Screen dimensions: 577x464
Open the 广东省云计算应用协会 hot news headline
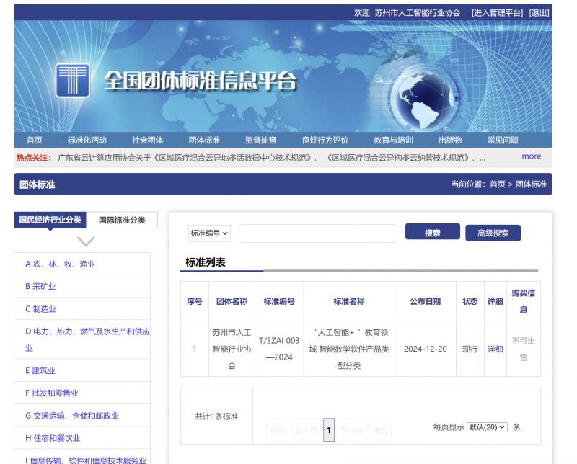pyautogui.click(x=272, y=158)
